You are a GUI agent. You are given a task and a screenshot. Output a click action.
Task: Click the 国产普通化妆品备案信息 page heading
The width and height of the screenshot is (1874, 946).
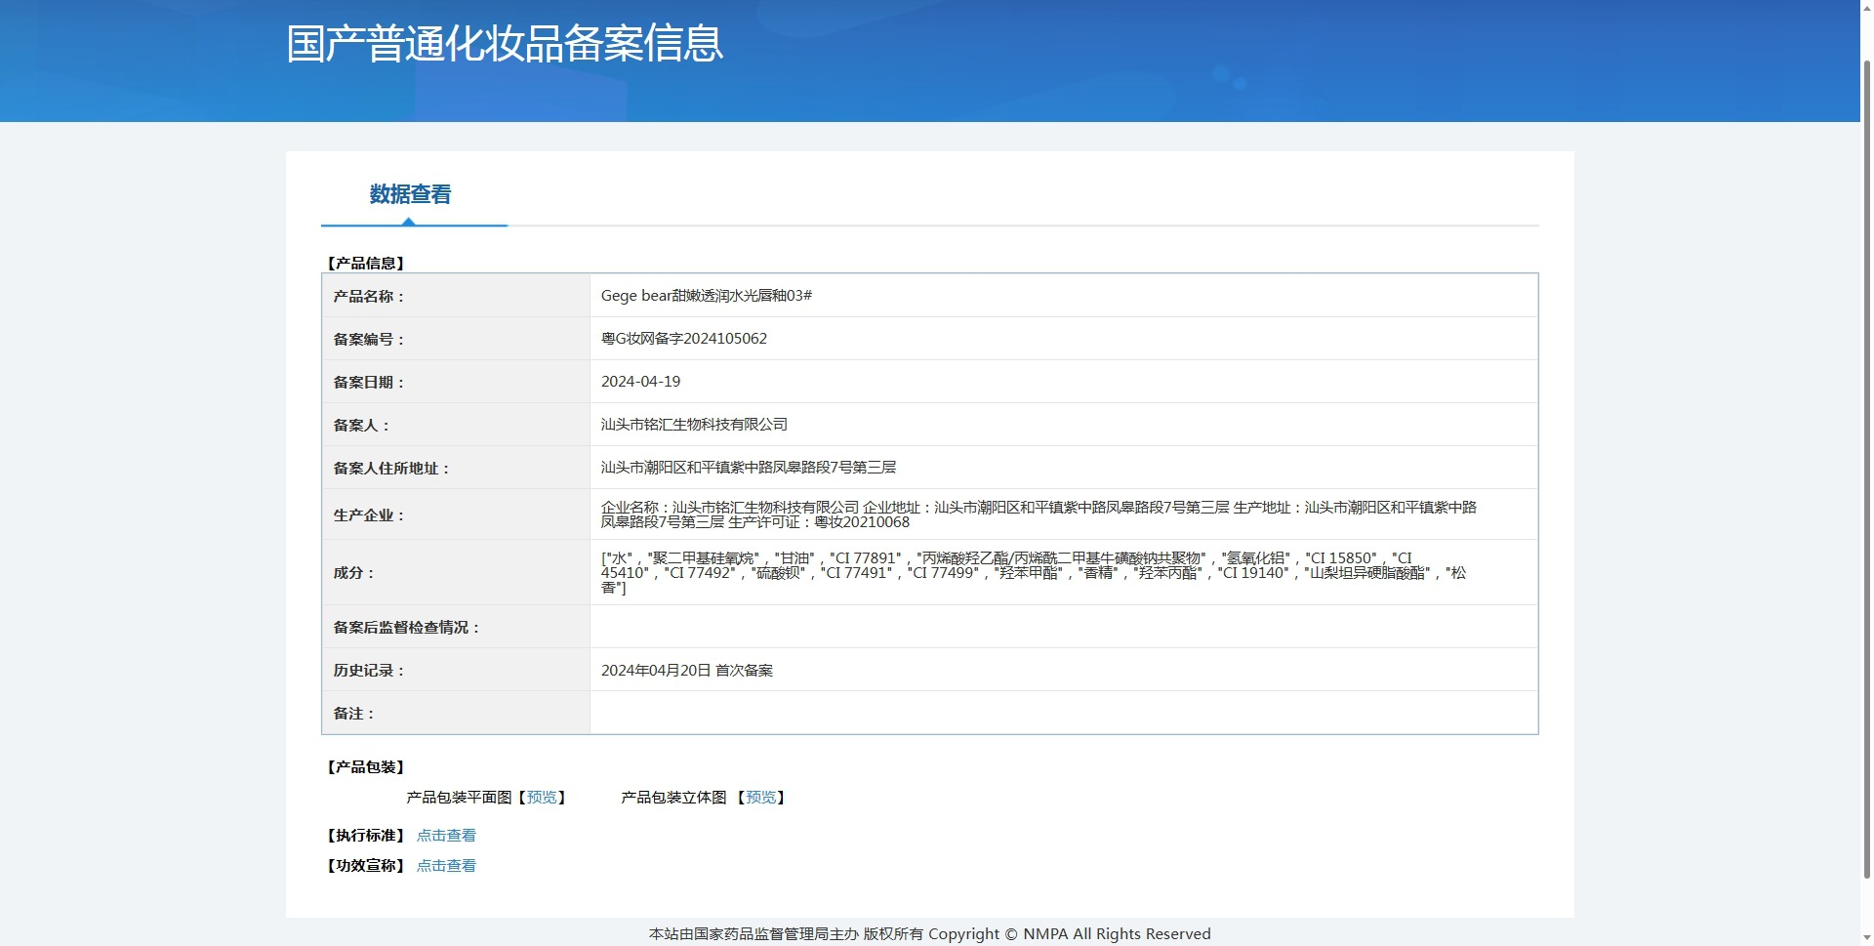505,44
